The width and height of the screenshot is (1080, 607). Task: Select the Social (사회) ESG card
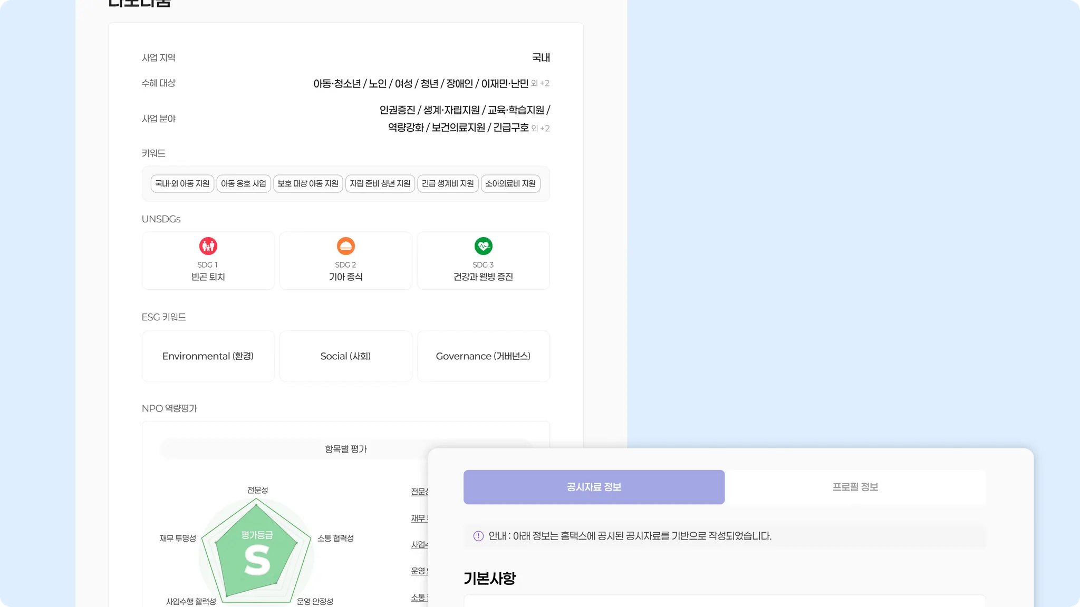(346, 356)
